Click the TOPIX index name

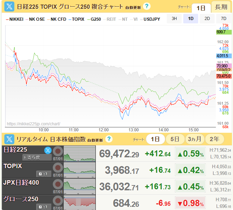click(13, 166)
